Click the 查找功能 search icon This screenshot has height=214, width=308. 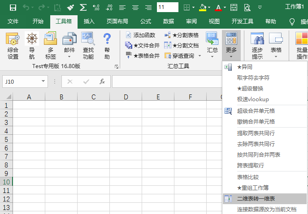tap(88, 46)
